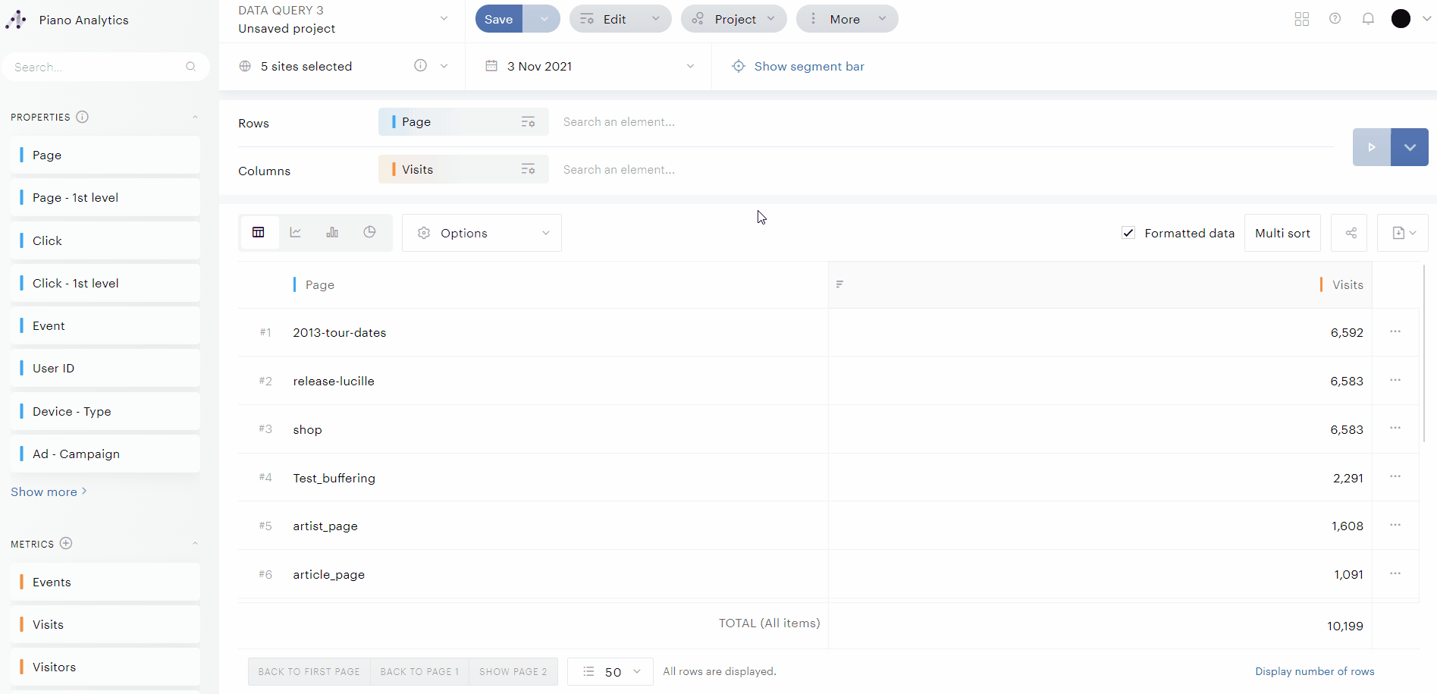
Task: Open the apps grid icon
Action: [x=1302, y=19]
